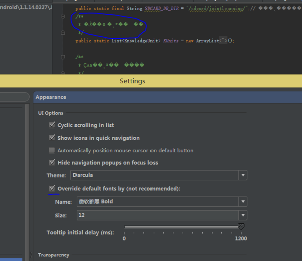Toggle Hide navigation popups on focus loss
Screen dimensions: 302x261
pos(52,163)
